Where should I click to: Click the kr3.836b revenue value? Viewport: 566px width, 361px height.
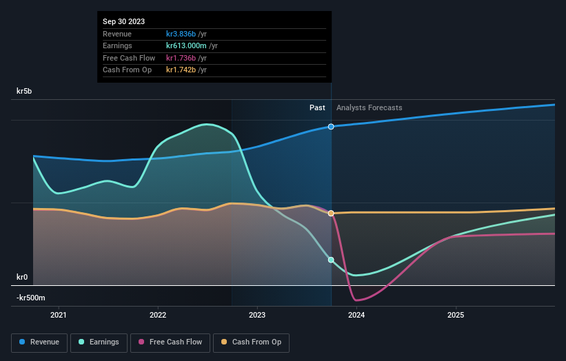coord(181,34)
